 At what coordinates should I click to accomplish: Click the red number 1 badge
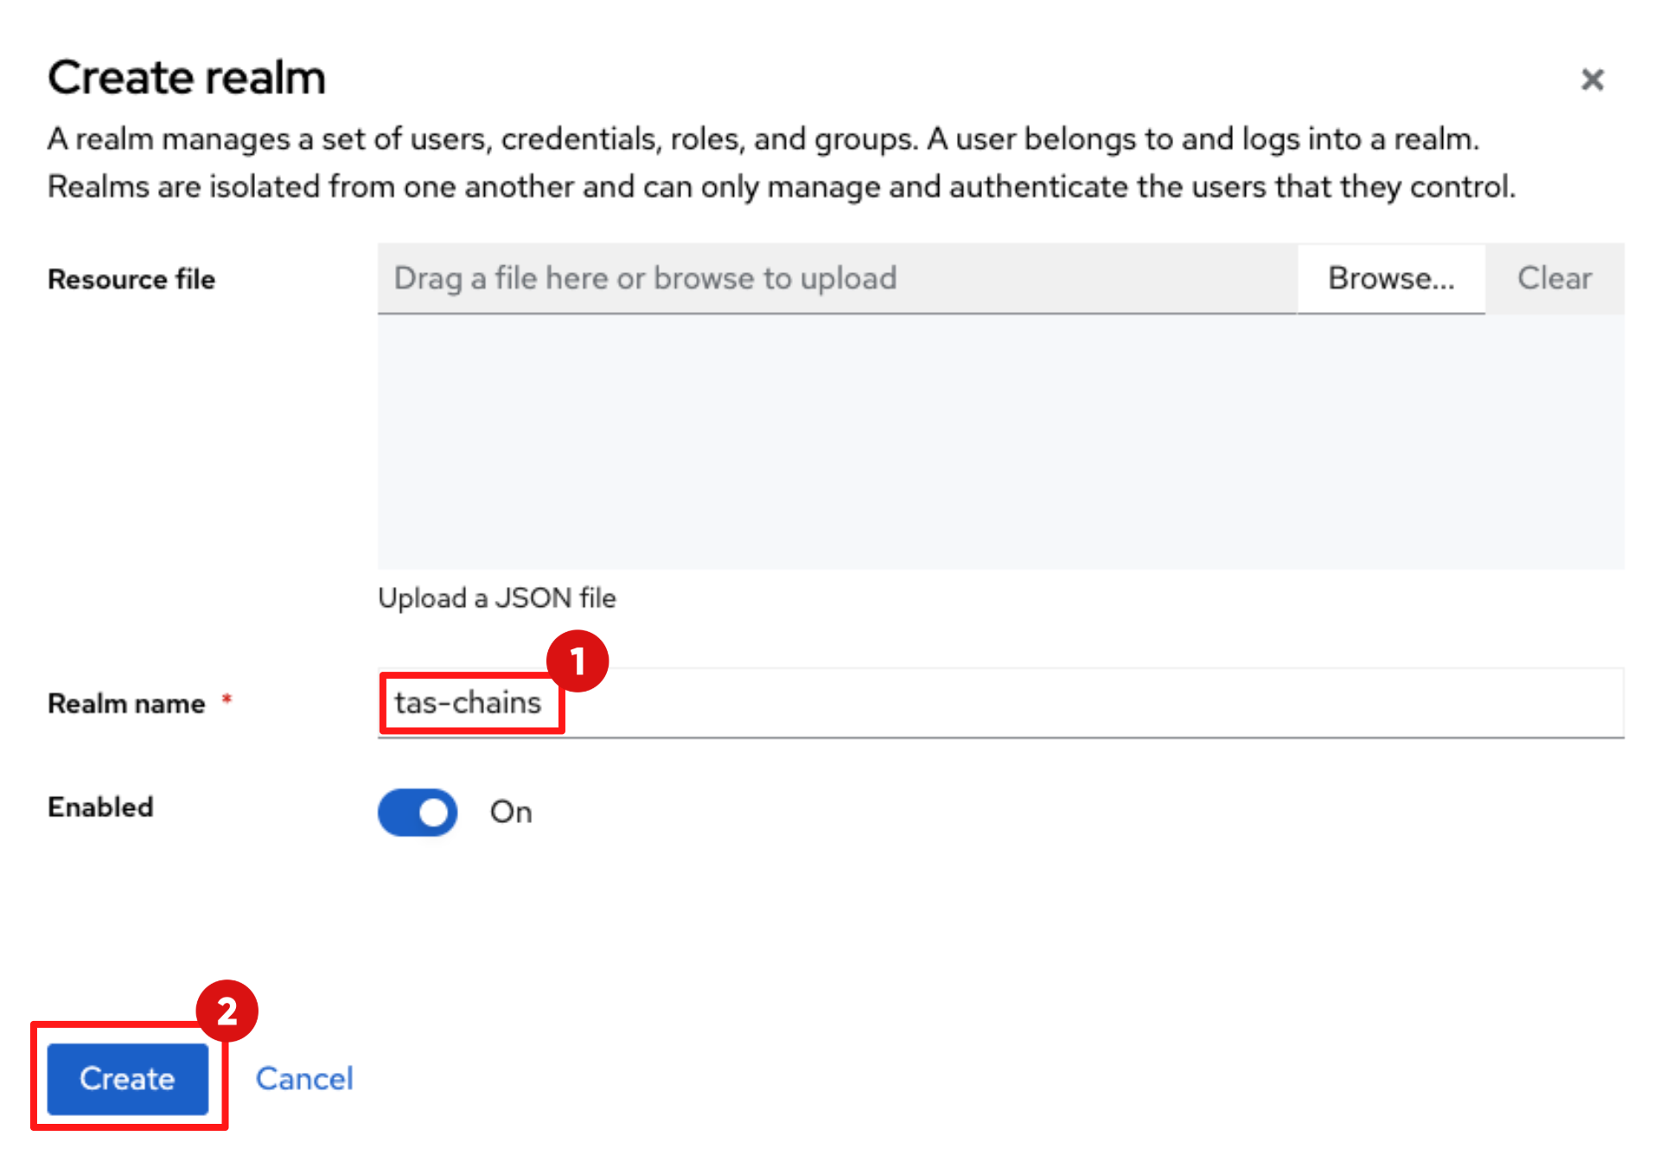tap(578, 661)
